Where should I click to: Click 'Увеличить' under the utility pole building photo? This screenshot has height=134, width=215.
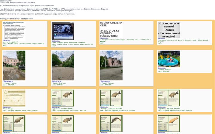(x=105, y=81)
